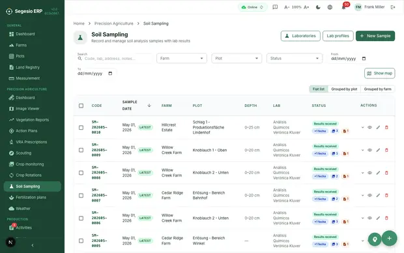Click the Results received badge for SM-202605-0009
Viewport: 404px width, 253px height.
325,146
